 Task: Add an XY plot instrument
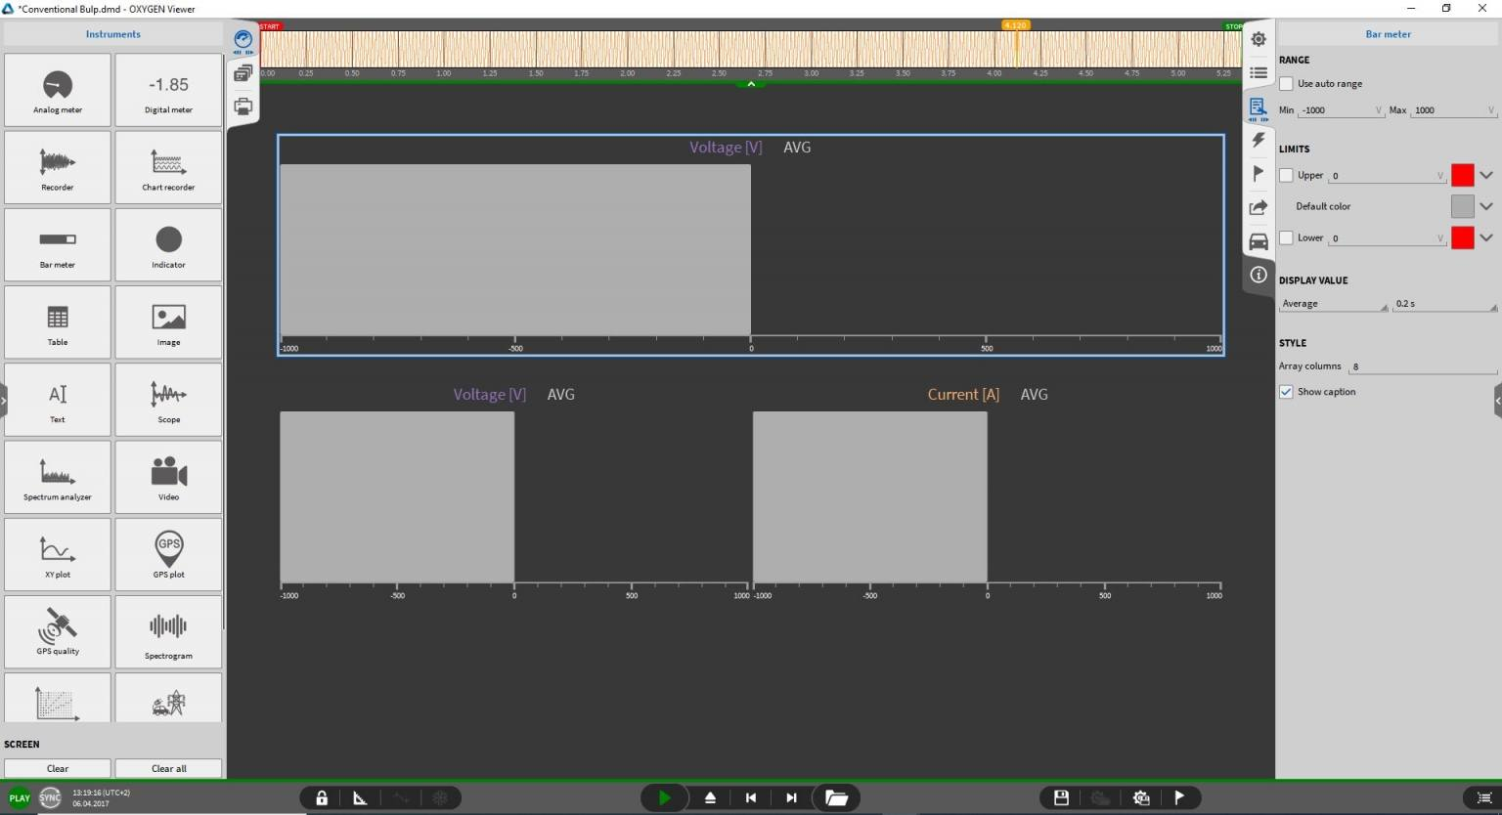(58, 554)
